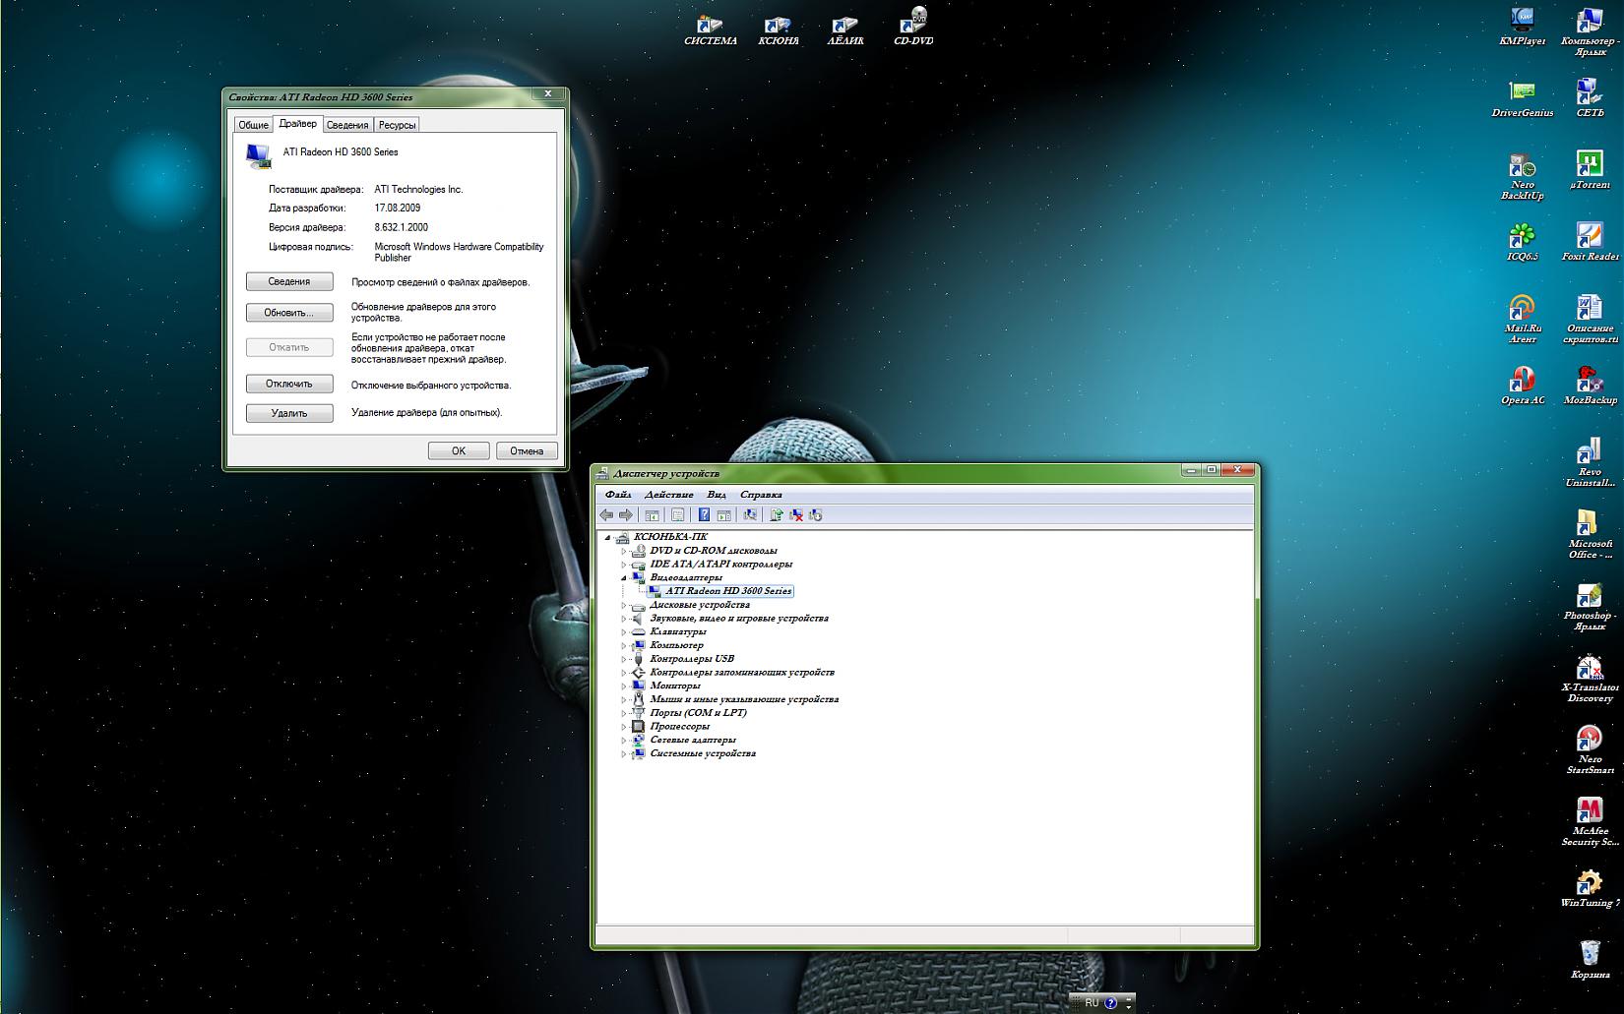1624x1014 pixels.
Task: Expand the Процессоры category
Action: 624,728
